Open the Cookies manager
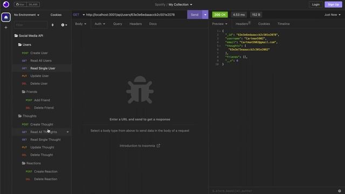Image resolution: width=345 pixels, height=194 pixels. (56, 15)
